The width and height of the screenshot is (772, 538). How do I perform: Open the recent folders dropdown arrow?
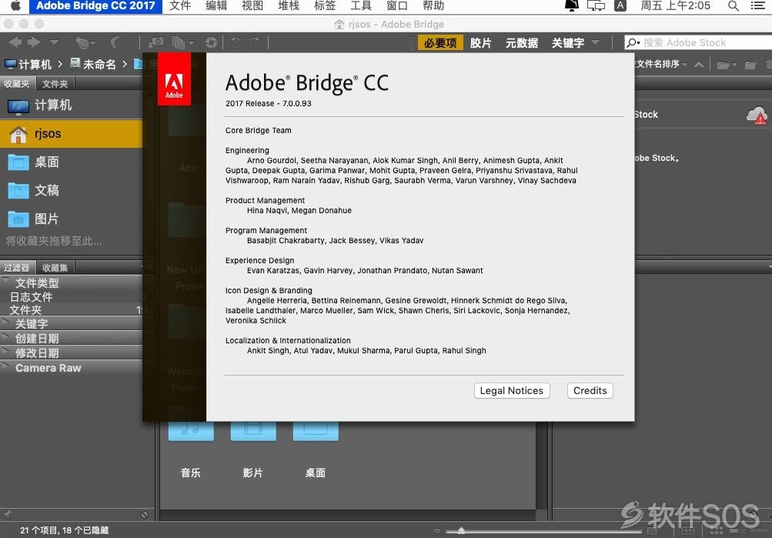coord(54,42)
